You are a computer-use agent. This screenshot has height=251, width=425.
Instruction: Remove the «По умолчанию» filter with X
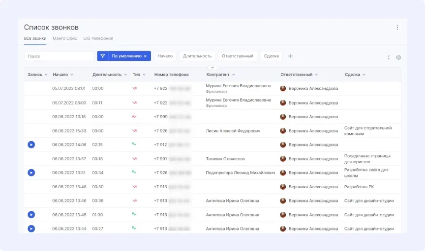[145, 56]
